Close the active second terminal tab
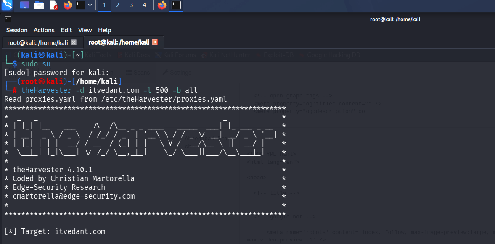 coord(155,42)
